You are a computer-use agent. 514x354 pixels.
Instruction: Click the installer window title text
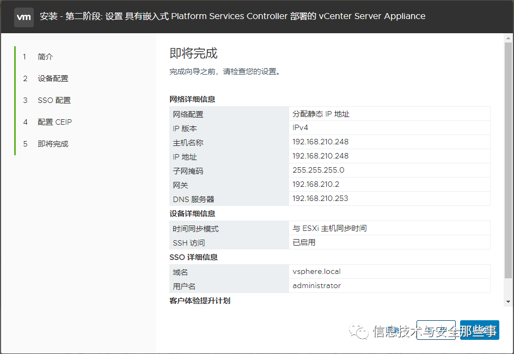click(232, 16)
